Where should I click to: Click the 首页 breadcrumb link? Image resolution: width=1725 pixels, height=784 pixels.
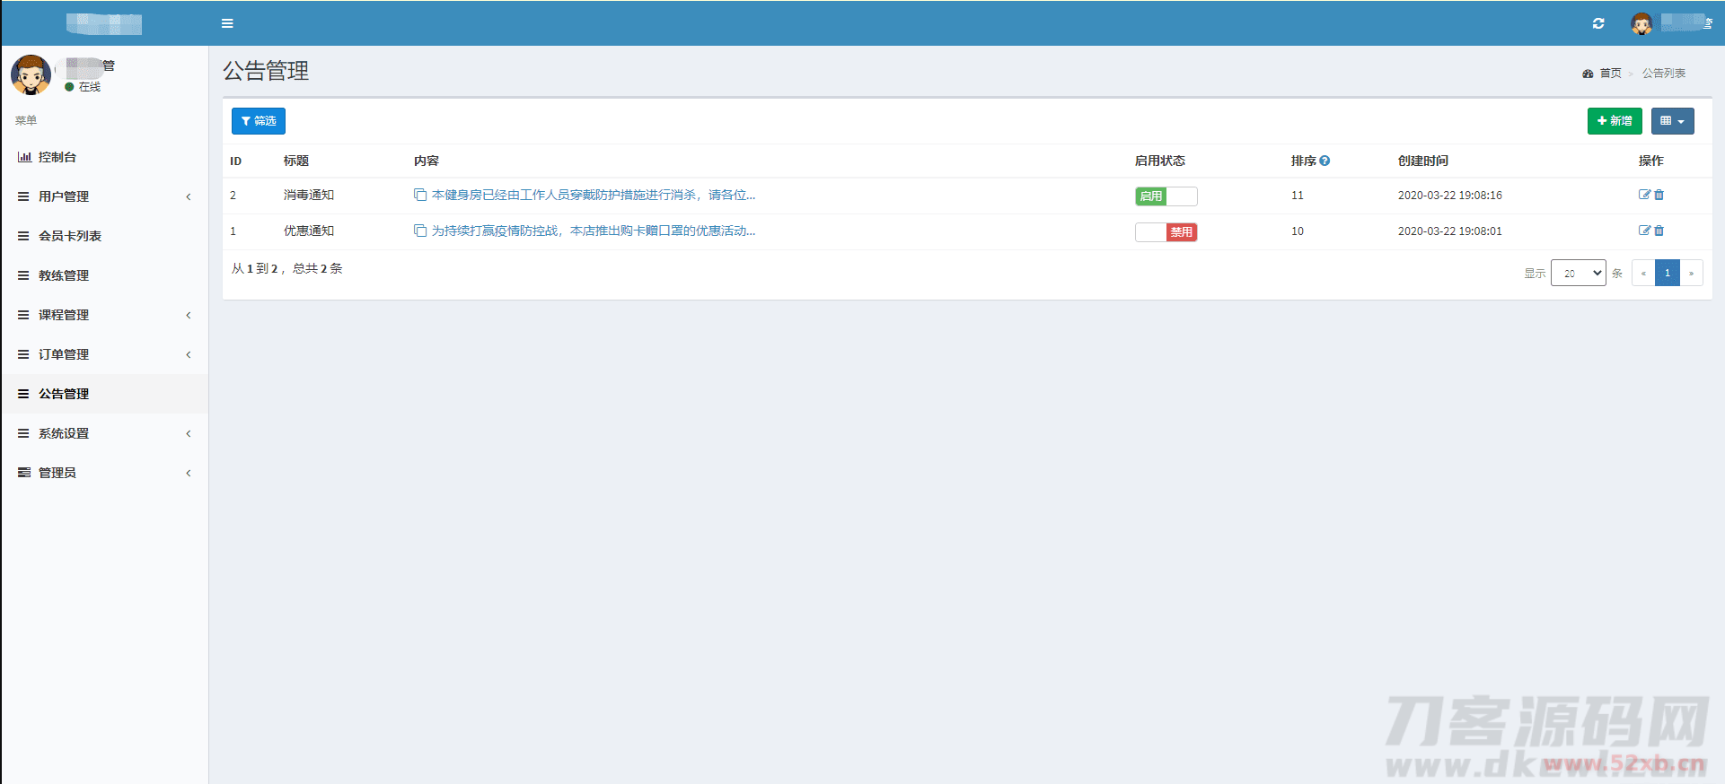pos(1610,74)
